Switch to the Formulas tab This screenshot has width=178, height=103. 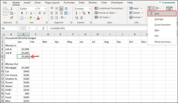coord(69,3)
